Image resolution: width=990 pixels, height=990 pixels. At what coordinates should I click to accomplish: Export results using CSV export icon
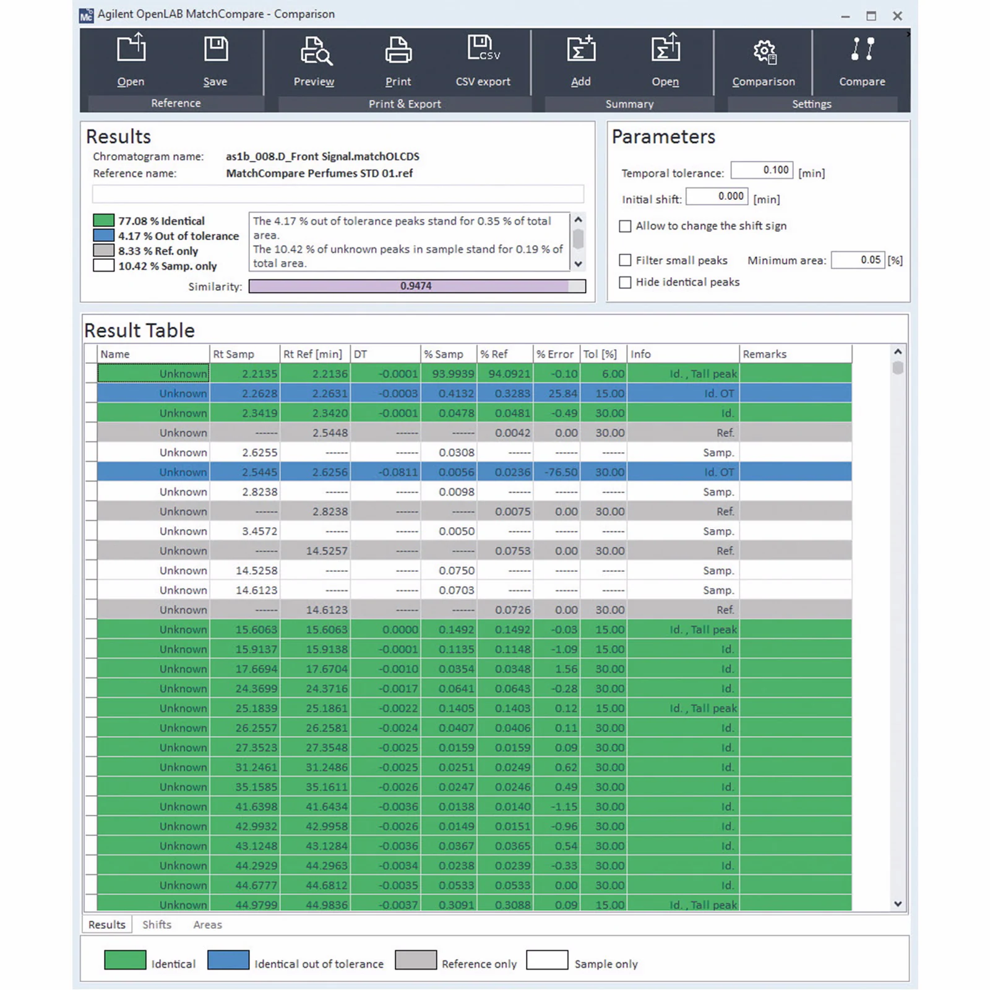[x=483, y=49]
